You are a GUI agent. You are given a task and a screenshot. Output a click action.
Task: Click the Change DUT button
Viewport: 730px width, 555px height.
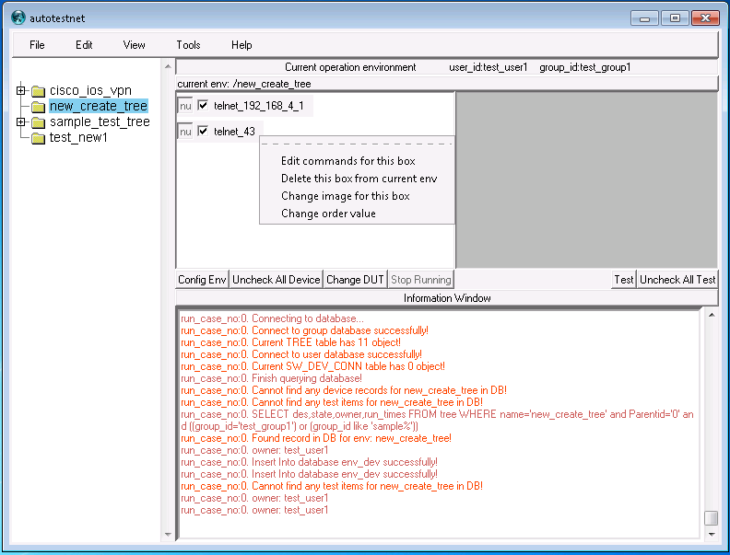tap(356, 280)
